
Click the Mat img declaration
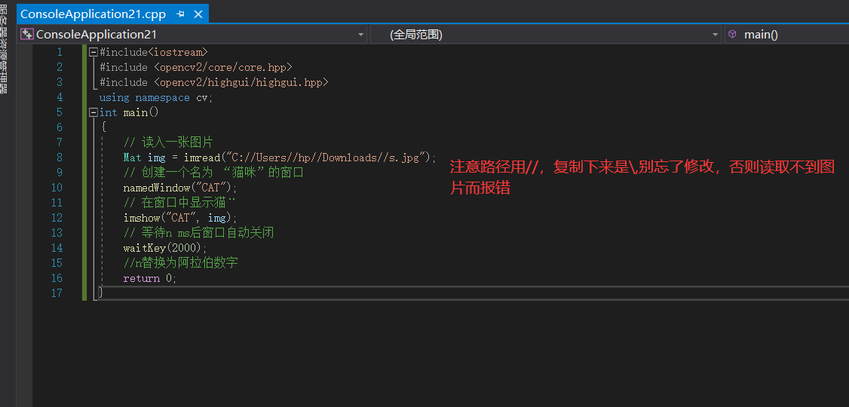coord(144,158)
